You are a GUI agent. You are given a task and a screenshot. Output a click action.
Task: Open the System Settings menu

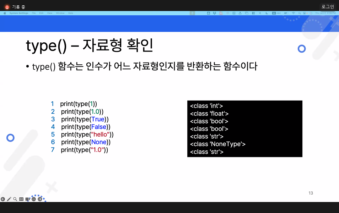click(19, 13)
